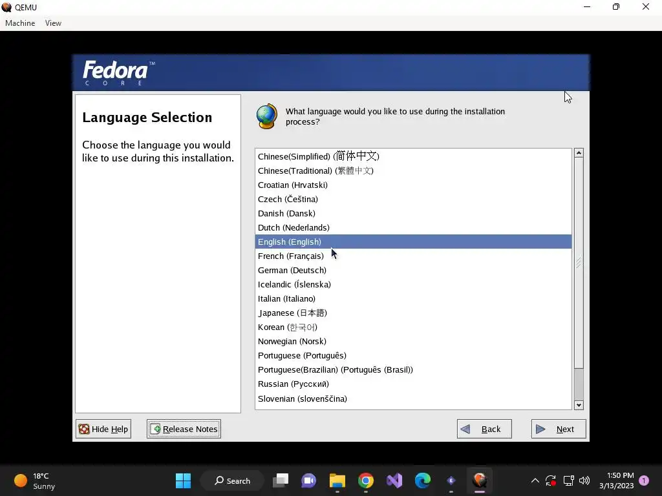Click the language list scrollbar thumb
The image size is (662, 496).
(x=579, y=263)
